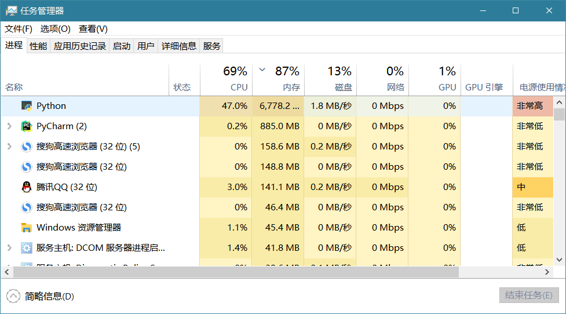The width and height of the screenshot is (566, 314).
Task: Click the 服务主机: DCOM gear icon
Action: (x=26, y=248)
